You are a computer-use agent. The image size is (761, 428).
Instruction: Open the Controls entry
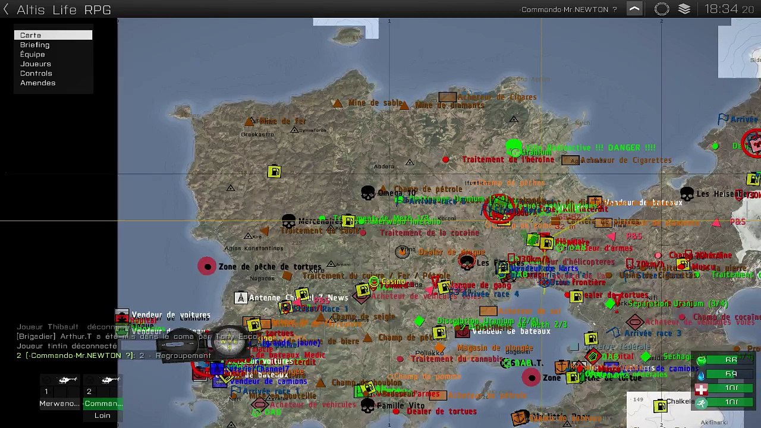pyautogui.click(x=36, y=73)
